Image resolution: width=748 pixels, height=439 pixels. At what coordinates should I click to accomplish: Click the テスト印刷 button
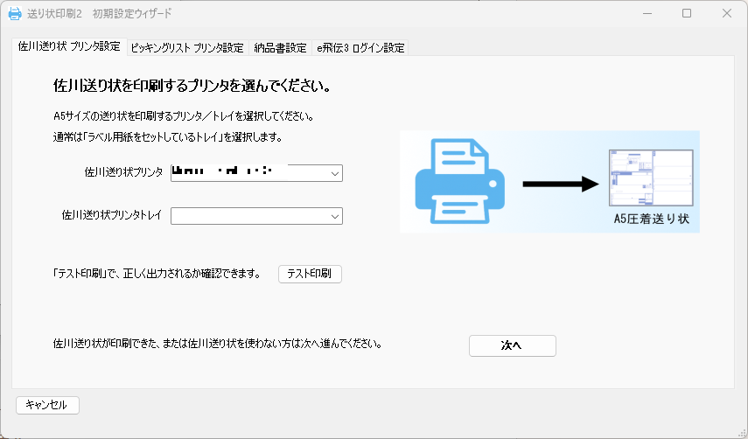pos(310,274)
